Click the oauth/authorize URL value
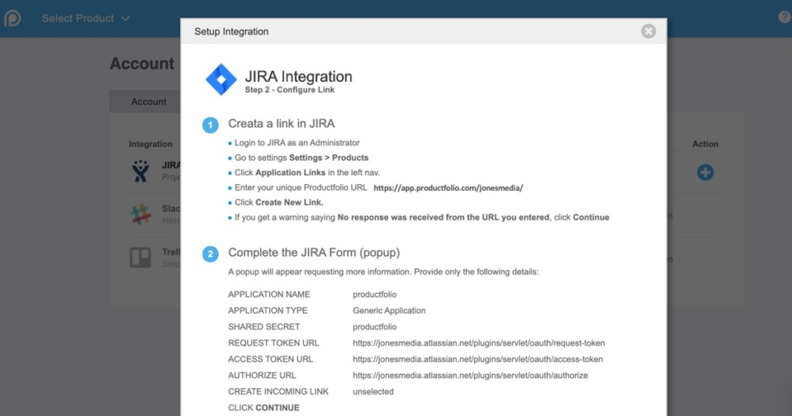 [x=470, y=375]
